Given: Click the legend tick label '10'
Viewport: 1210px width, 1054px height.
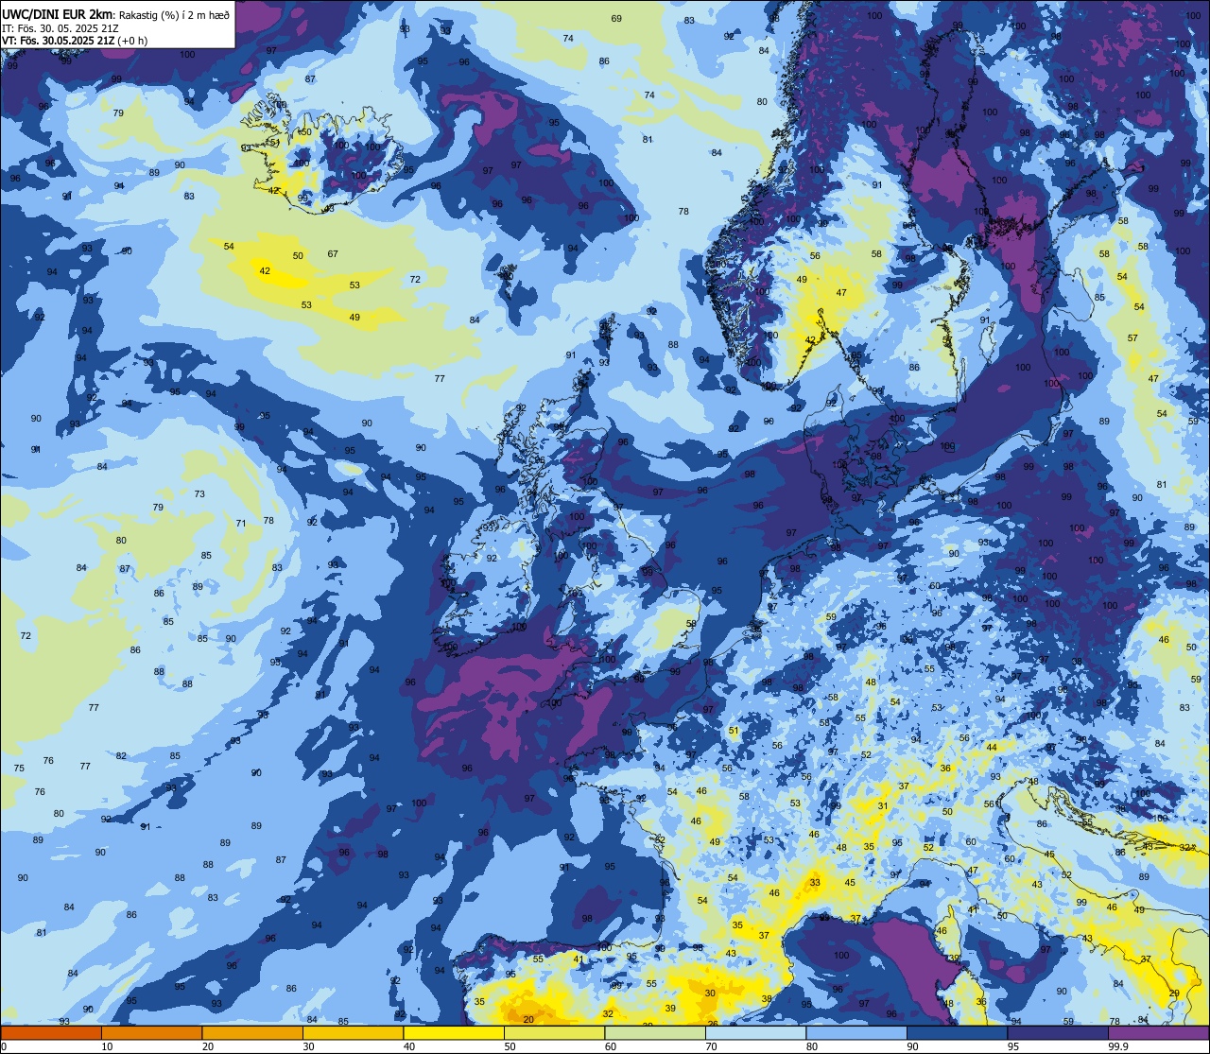Looking at the screenshot, I should (x=107, y=1046).
